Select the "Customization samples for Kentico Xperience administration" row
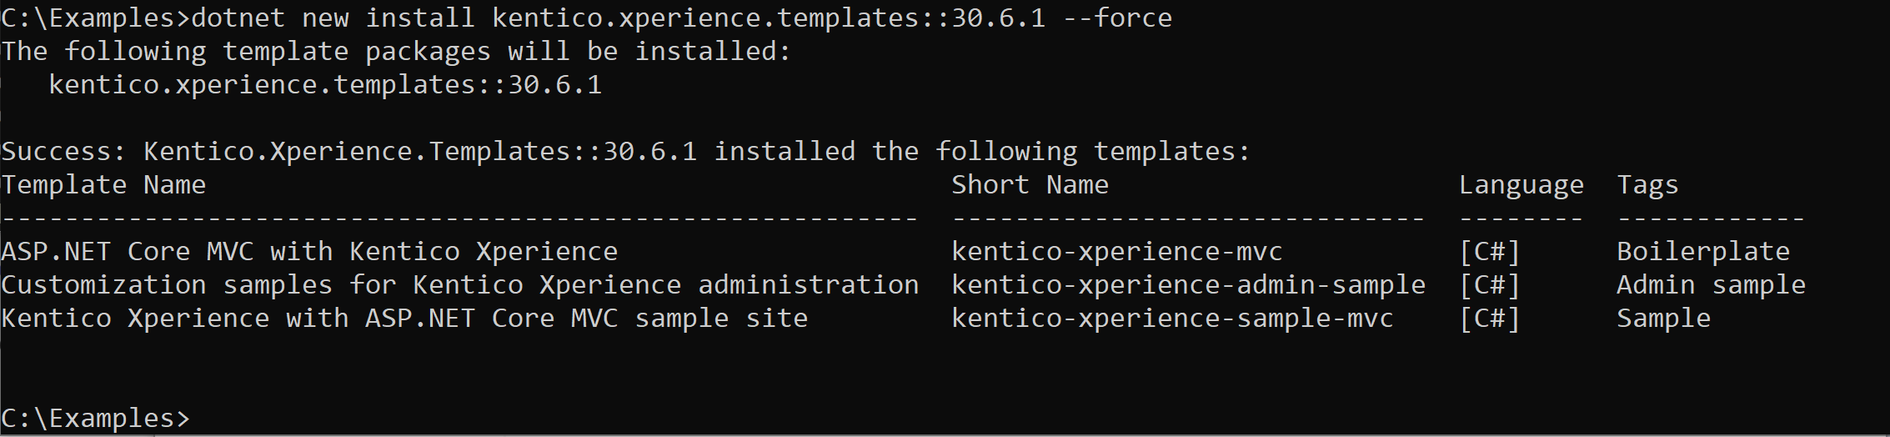The width and height of the screenshot is (1890, 437). [459, 284]
